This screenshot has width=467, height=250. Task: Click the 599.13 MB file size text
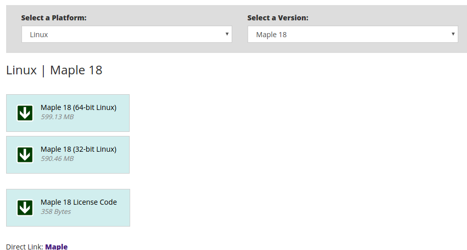[57, 117]
